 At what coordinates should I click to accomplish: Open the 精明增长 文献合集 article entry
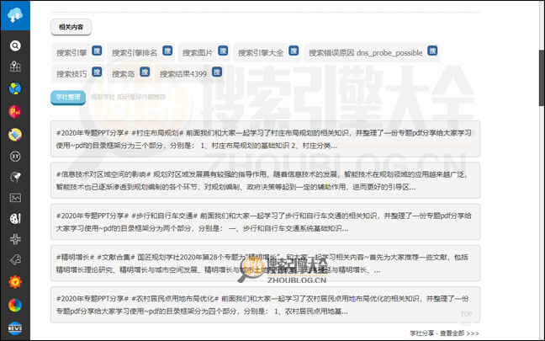pyautogui.click(x=265, y=264)
